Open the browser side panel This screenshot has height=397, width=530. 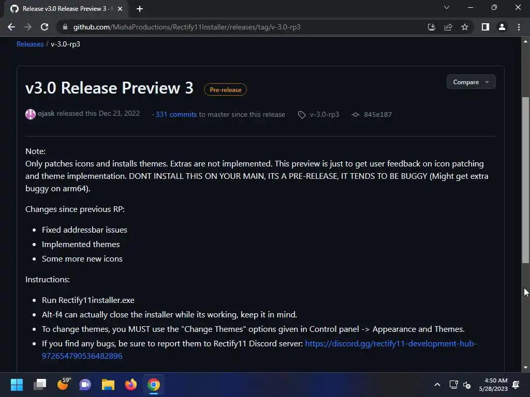(485, 27)
